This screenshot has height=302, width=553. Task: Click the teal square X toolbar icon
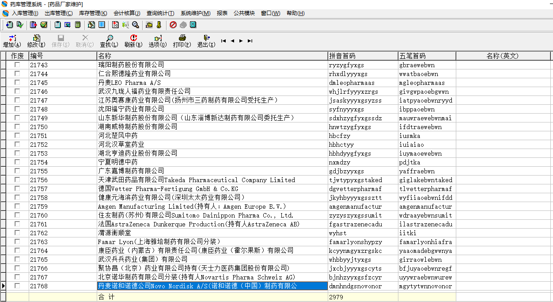(193, 25)
